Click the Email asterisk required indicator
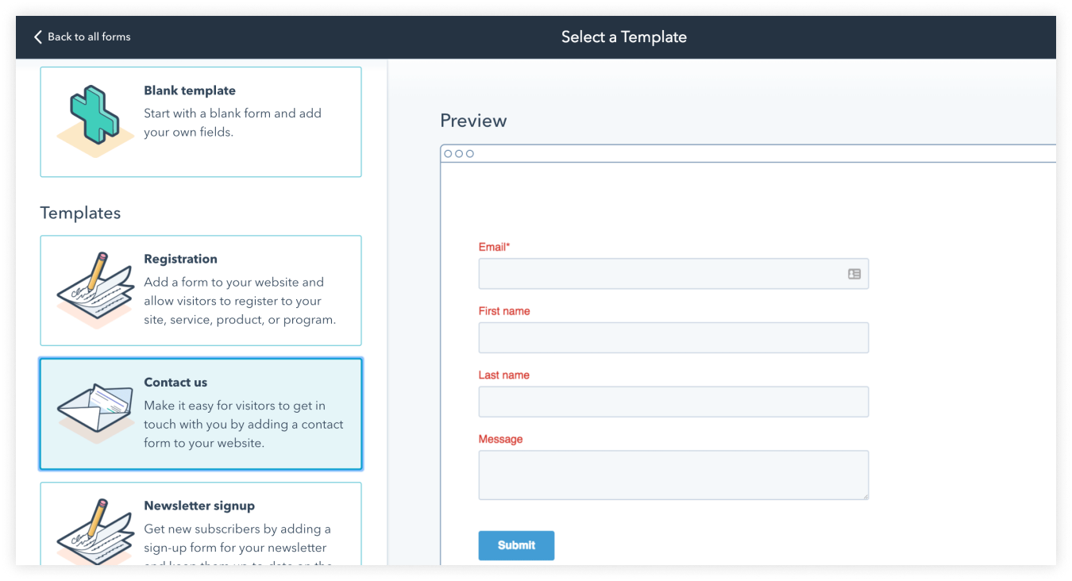The height and width of the screenshot is (581, 1072). (509, 247)
